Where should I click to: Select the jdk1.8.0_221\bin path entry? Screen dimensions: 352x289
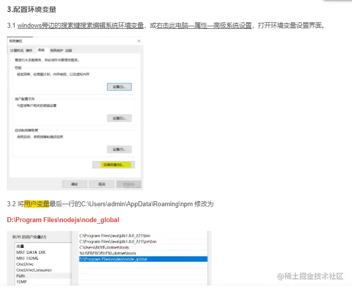point(143,235)
